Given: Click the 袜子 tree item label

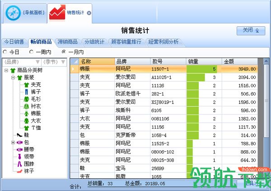Looking at the screenshot, I should click(x=29, y=171).
